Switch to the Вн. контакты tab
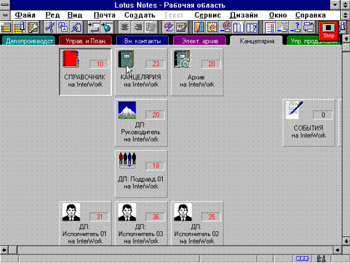 (x=142, y=41)
